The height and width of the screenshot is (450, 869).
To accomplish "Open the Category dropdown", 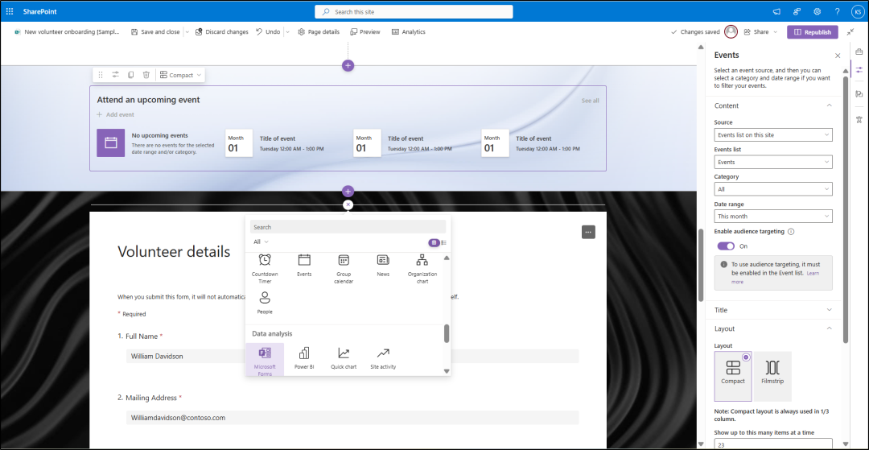I will coord(773,189).
